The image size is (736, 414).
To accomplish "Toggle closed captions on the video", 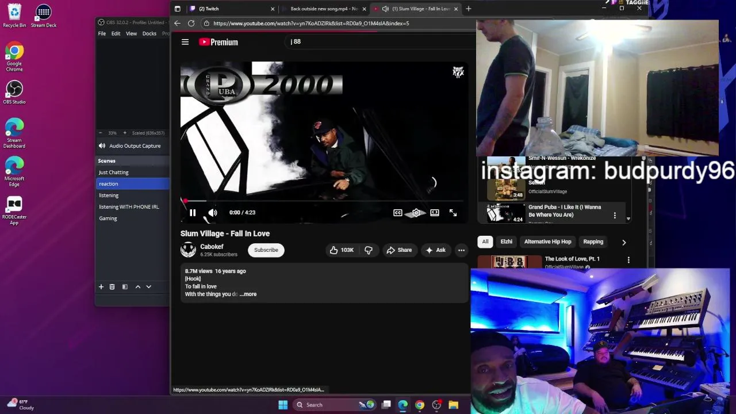I will 398,213.
